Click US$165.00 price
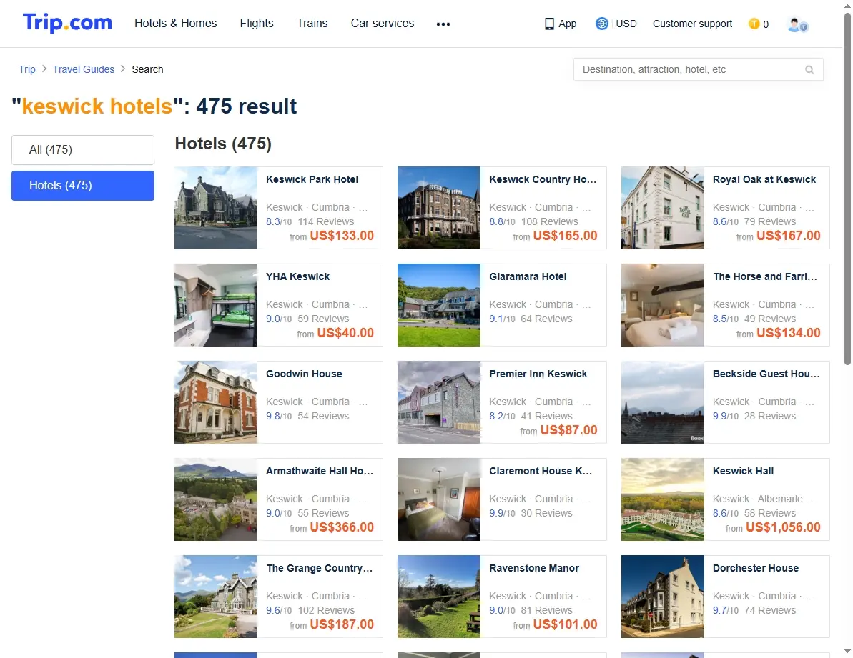853x658 pixels. pos(566,236)
